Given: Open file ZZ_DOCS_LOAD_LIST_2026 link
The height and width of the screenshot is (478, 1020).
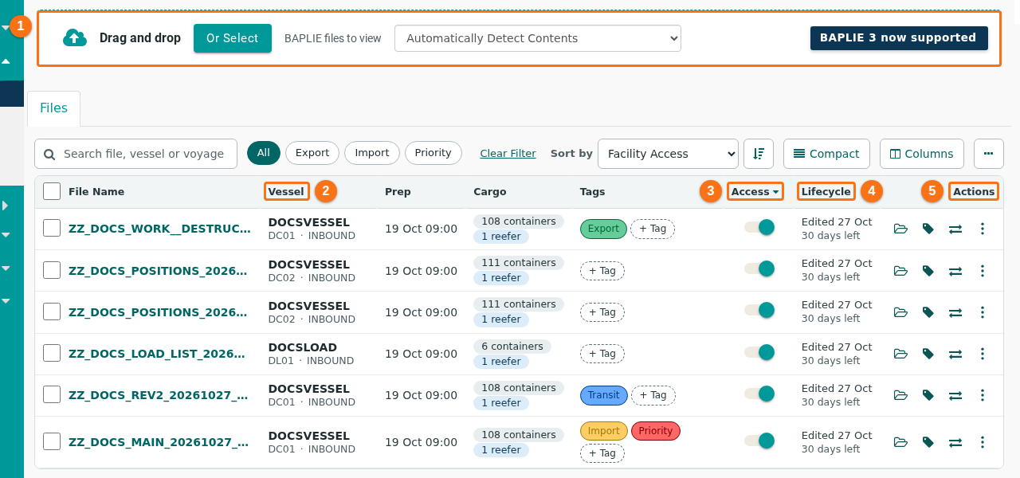Looking at the screenshot, I should pos(158,354).
